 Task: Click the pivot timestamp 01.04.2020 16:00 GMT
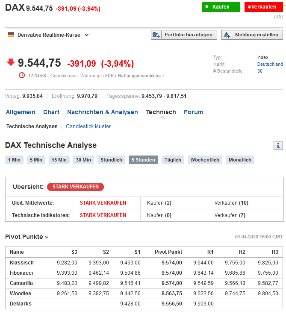click(259, 237)
